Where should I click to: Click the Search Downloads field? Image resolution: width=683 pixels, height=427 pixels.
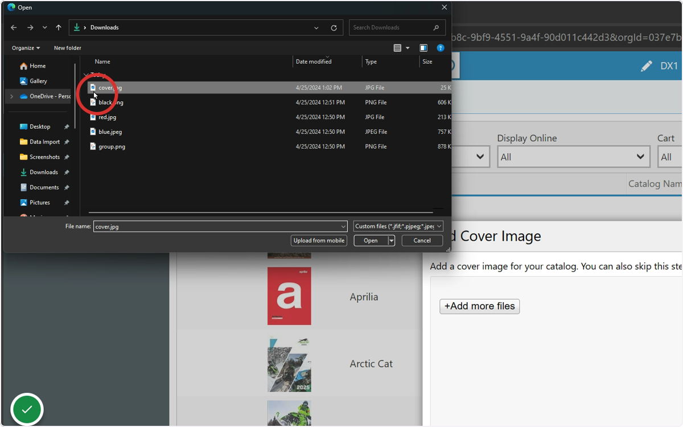coord(396,27)
